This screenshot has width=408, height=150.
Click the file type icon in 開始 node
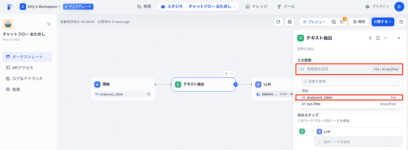pyautogui.click(x=149, y=94)
